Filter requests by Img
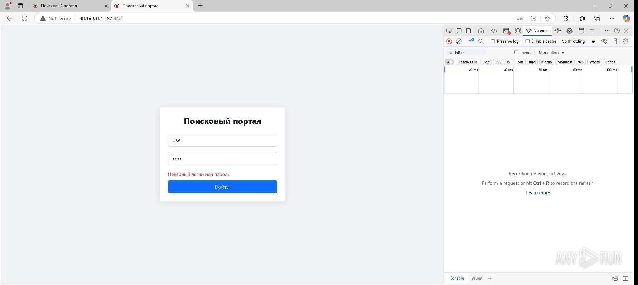 [532, 62]
